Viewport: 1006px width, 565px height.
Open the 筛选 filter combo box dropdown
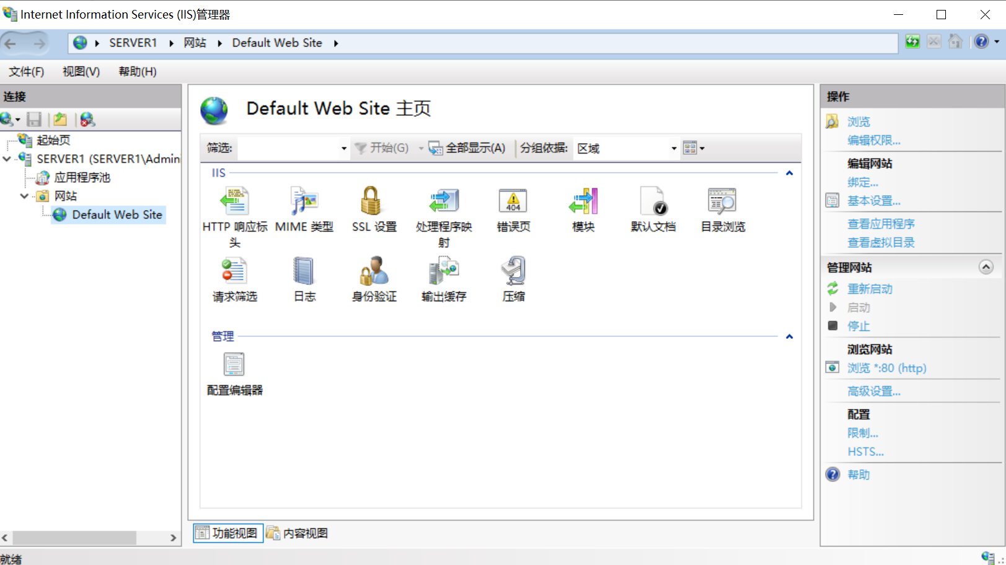[344, 149]
